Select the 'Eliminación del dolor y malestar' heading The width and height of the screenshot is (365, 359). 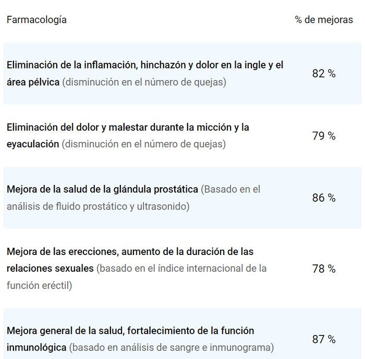coord(128,127)
